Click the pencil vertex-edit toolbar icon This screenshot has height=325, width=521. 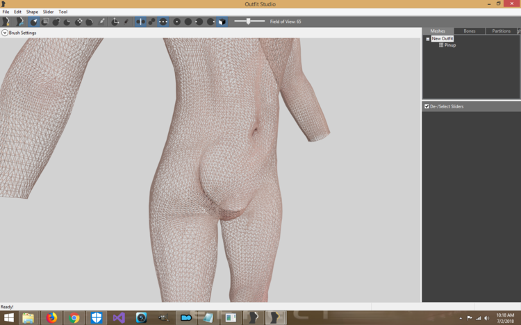(126, 22)
